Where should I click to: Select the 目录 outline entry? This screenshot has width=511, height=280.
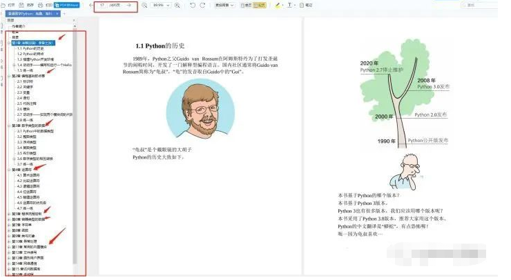click(15, 37)
